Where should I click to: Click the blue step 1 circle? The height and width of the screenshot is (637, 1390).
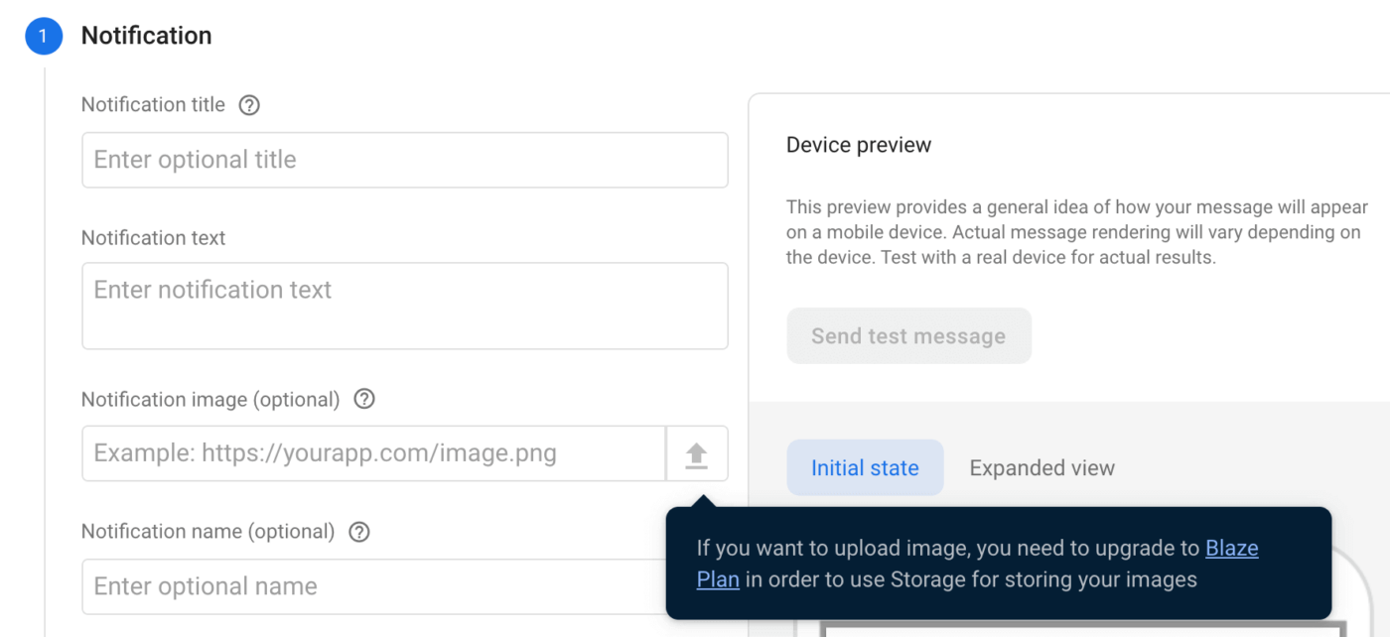click(43, 36)
